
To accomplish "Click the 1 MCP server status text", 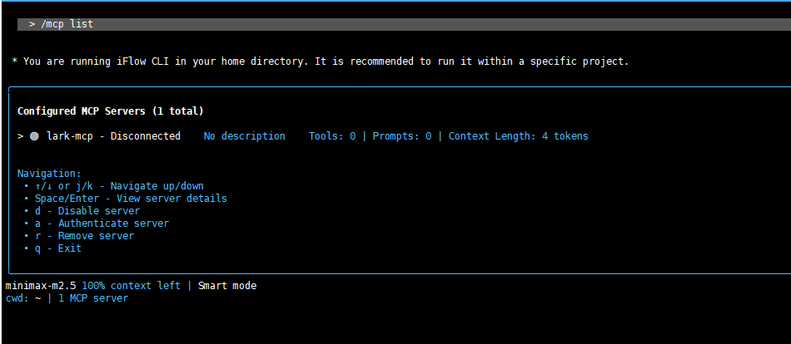I will tap(93, 298).
